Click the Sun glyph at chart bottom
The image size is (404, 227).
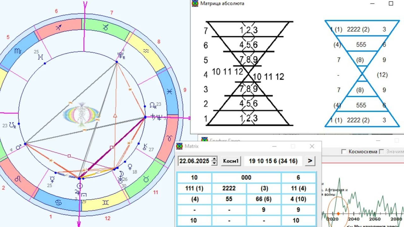[x=80, y=186]
